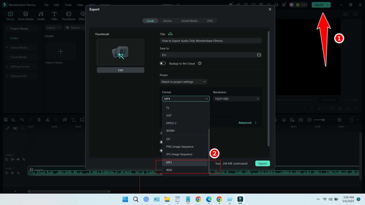Click the beat detection music note icon
This screenshot has width=365, height=205.
[65, 120]
